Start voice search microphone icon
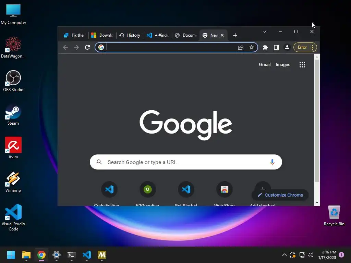351x263 pixels. click(272, 162)
